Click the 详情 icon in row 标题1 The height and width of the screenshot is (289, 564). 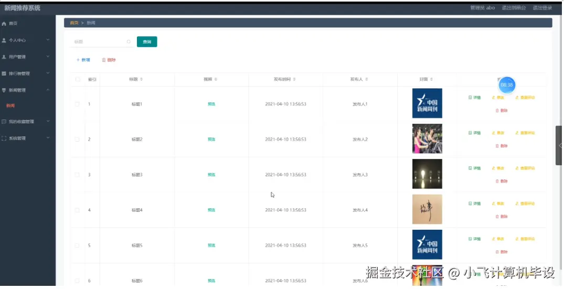pyautogui.click(x=470, y=98)
